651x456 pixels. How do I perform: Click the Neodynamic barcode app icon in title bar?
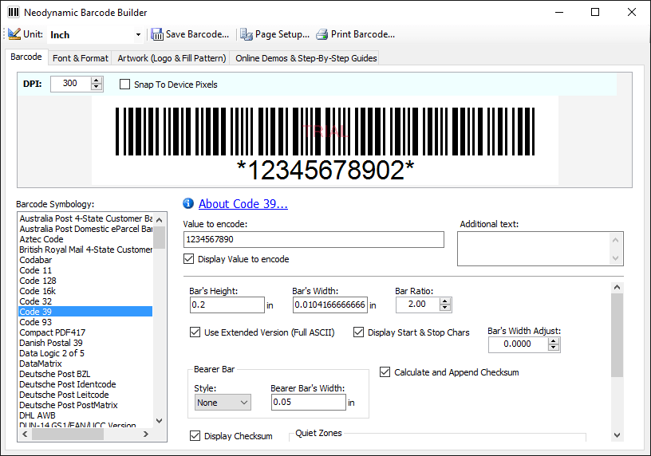(14, 12)
